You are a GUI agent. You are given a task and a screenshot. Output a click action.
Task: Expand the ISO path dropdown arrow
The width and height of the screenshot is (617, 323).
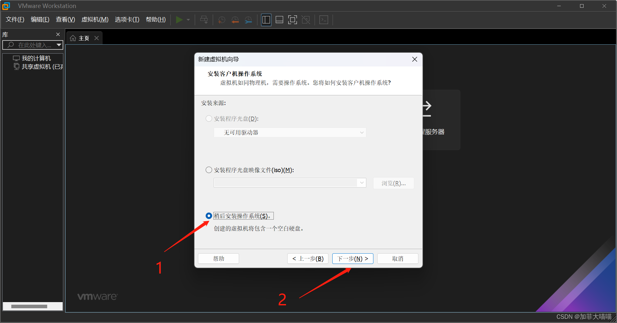tap(362, 183)
